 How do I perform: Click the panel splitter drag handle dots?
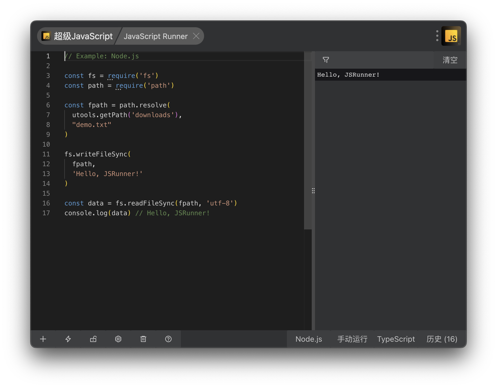point(313,191)
